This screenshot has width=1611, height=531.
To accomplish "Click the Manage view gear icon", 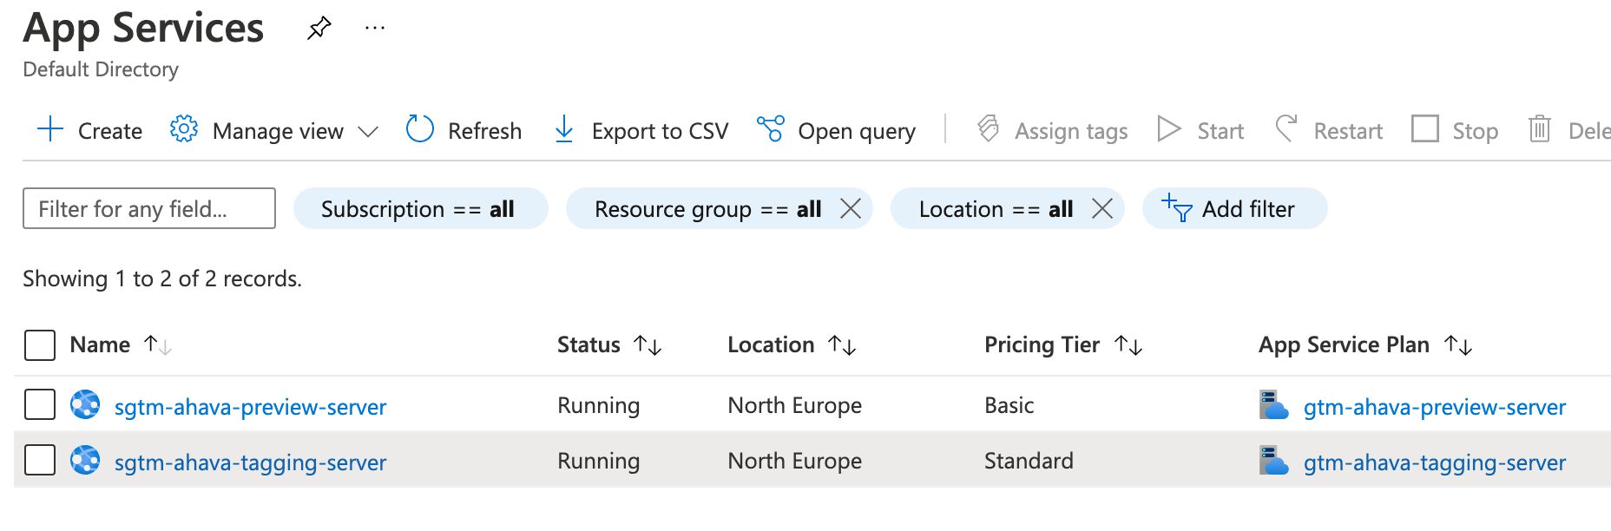I will 184,129.
